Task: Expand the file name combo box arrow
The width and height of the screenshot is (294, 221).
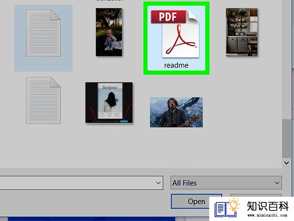Action: [158, 183]
